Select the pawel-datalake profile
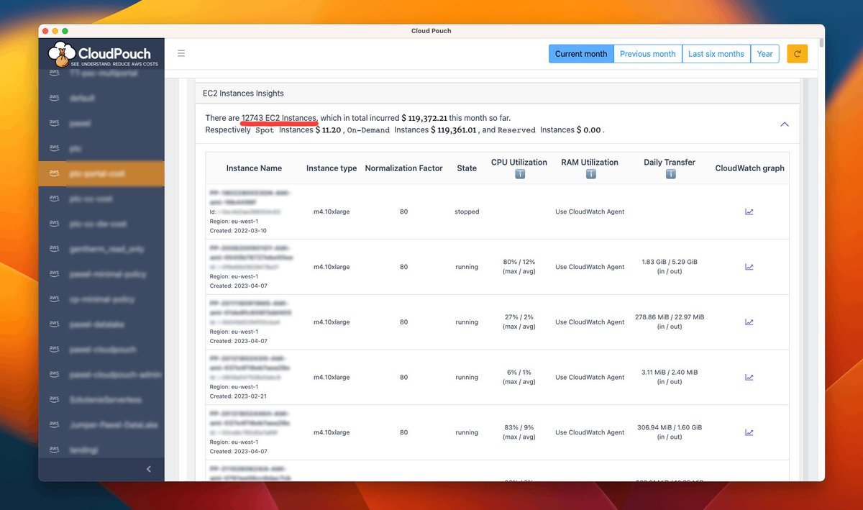This screenshot has width=863, height=510. pyautogui.click(x=101, y=324)
